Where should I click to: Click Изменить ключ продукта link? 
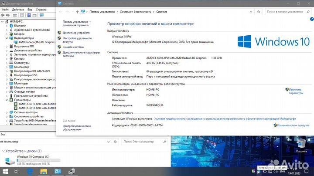click(293, 125)
